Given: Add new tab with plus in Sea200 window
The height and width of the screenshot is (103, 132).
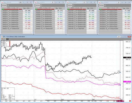Looking at the screenshot, I should [x=105, y=5].
